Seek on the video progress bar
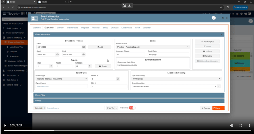Viewport: 254px width, 134px height. click(127, 130)
